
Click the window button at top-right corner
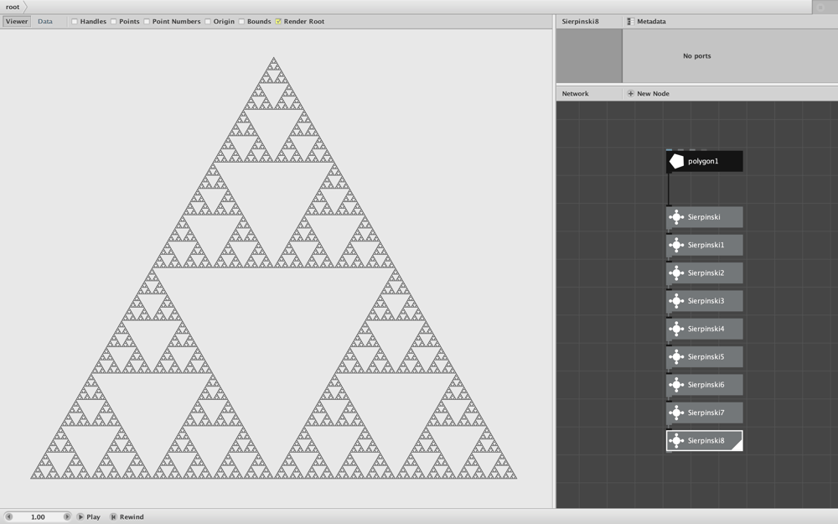[x=821, y=7]
